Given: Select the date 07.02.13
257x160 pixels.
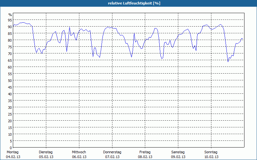Looking at the screenshot, I should coord(112,157).
